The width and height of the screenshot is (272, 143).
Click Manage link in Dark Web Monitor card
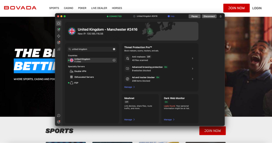coord(169,119)
